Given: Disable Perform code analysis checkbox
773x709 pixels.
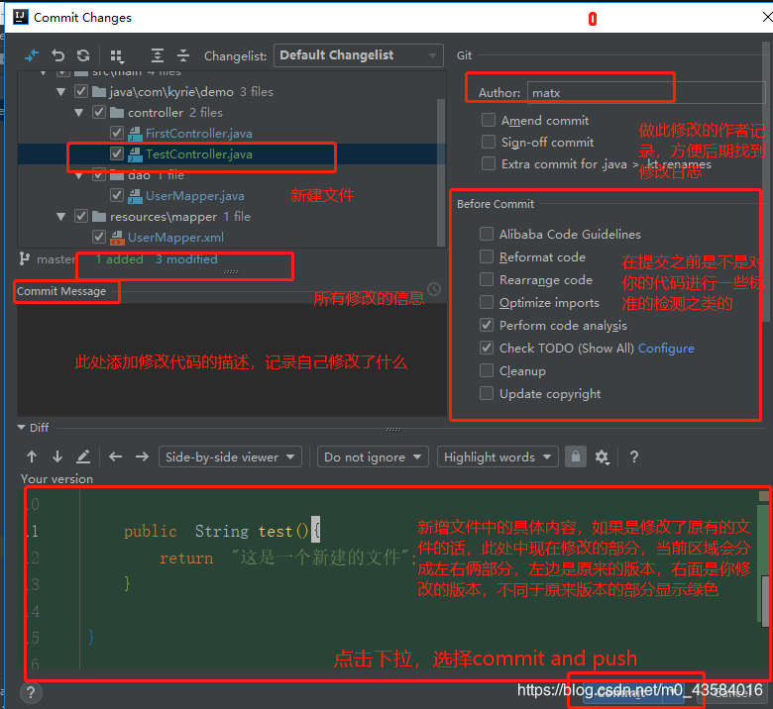Looking at the screenshot, I should click(486, 325).
